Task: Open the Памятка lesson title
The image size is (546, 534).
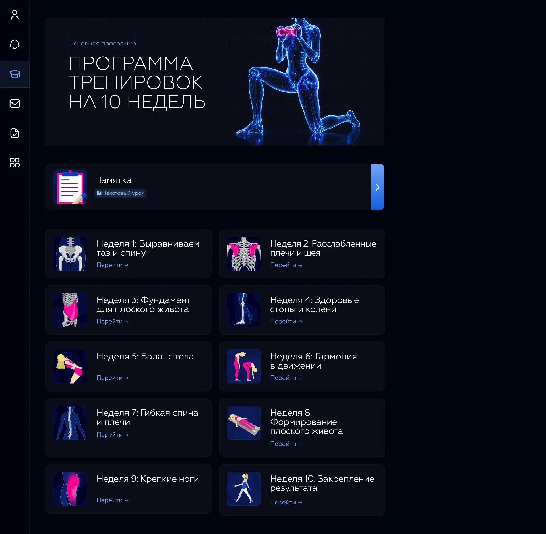Action: (x=113, y=180)
